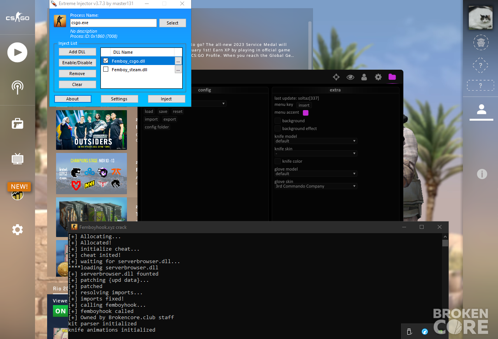Open the broadcast antenna icon in sidebar
This screenshot has width=498, height=339.
pos(17,88)
